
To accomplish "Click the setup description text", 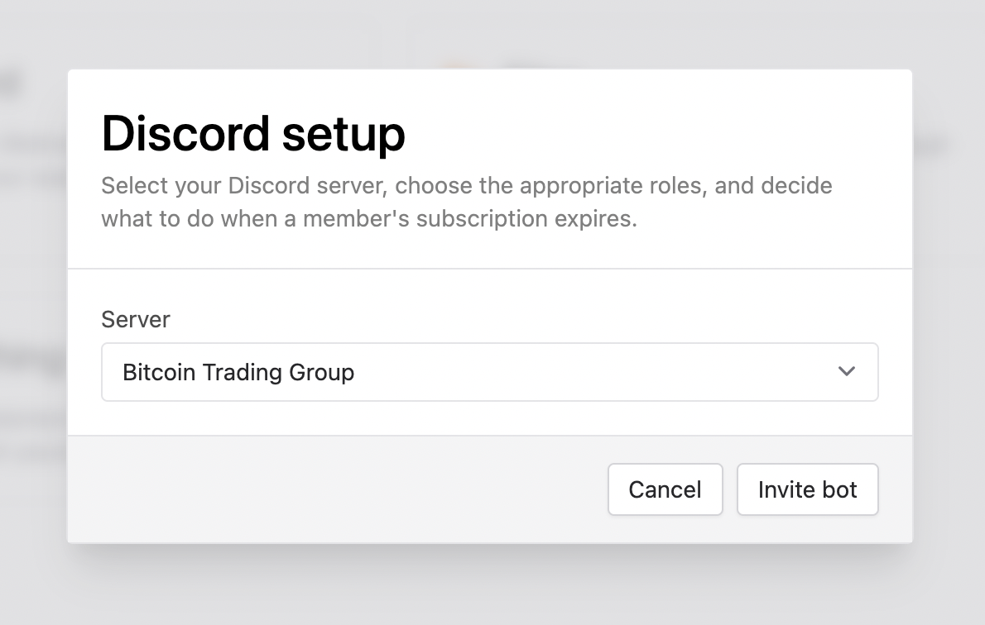I will [x=466, y=202].
